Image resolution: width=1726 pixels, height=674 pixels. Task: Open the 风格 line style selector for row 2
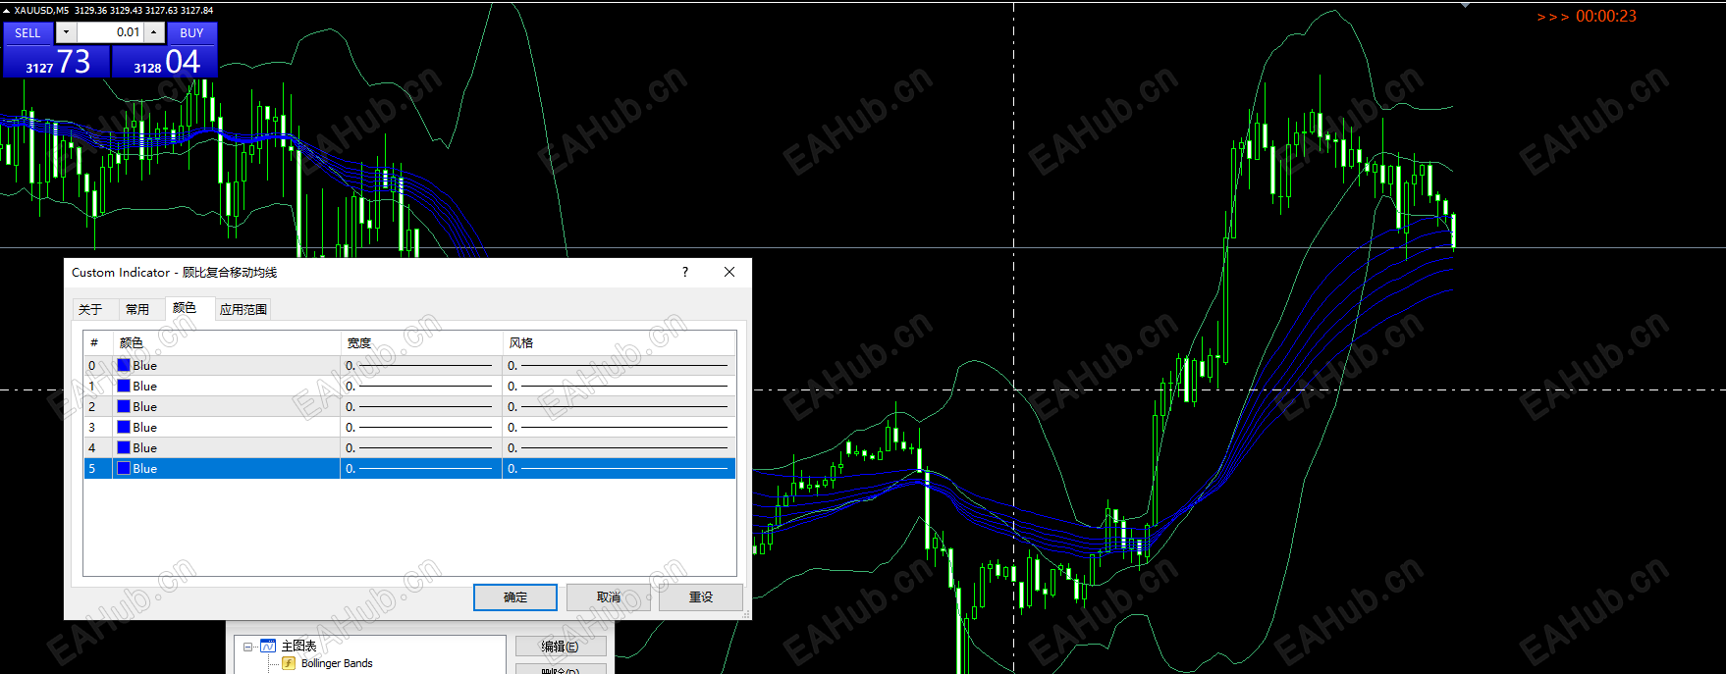[x=619, y=406]
